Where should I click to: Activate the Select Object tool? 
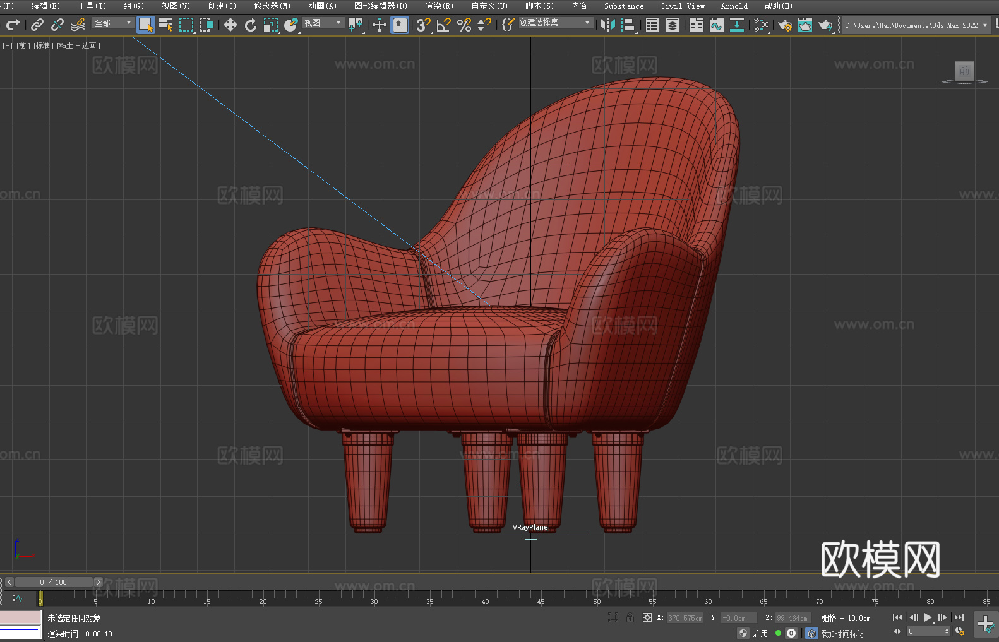[x=146, y=25]
